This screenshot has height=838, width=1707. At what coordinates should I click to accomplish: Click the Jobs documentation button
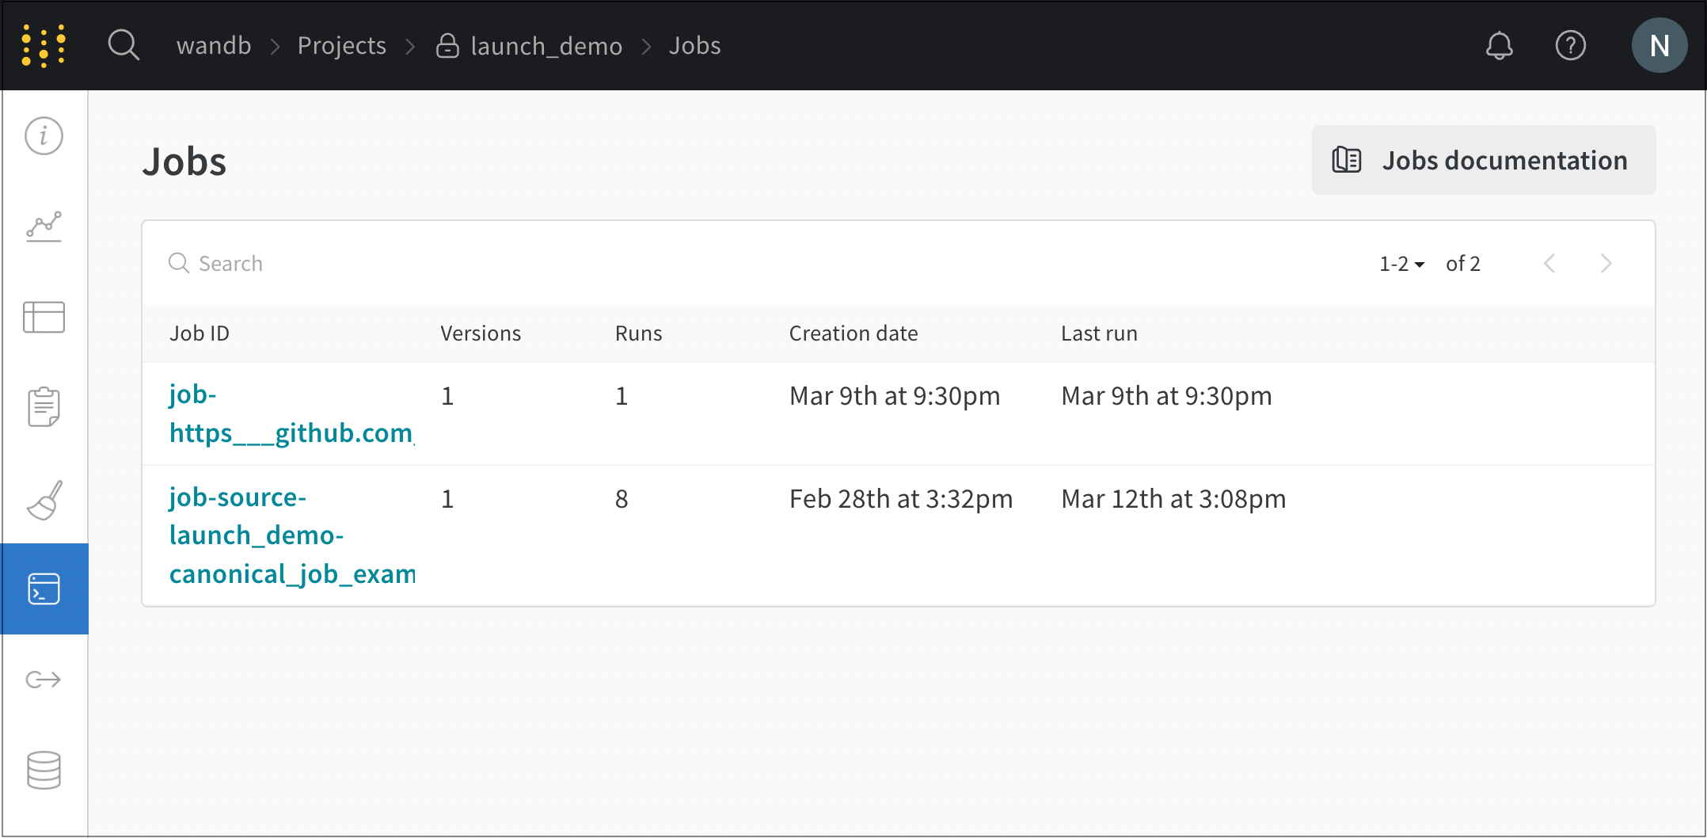pyautogui.click(x=1483, y=160)
